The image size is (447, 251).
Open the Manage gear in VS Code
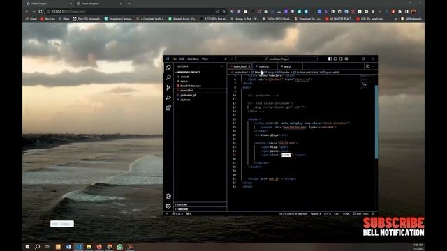(x=168, y=206)
